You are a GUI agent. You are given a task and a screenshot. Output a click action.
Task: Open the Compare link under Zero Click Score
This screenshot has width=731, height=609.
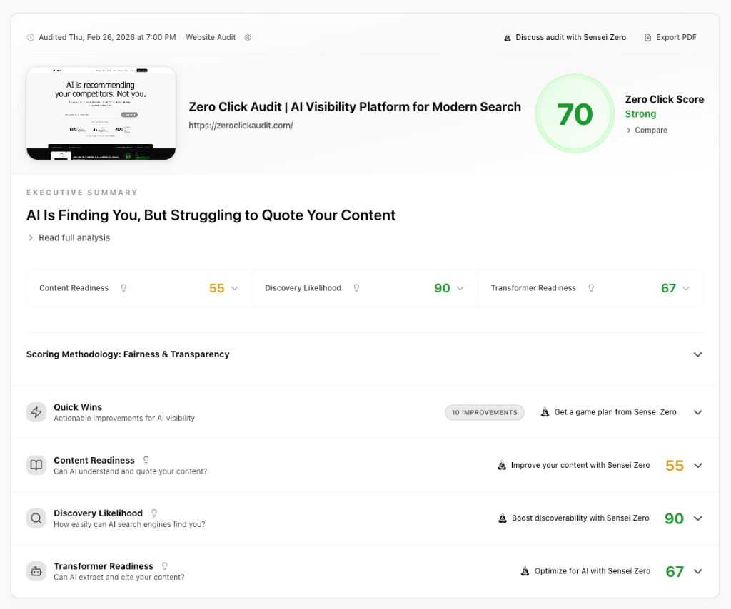(x=647, y=130)
